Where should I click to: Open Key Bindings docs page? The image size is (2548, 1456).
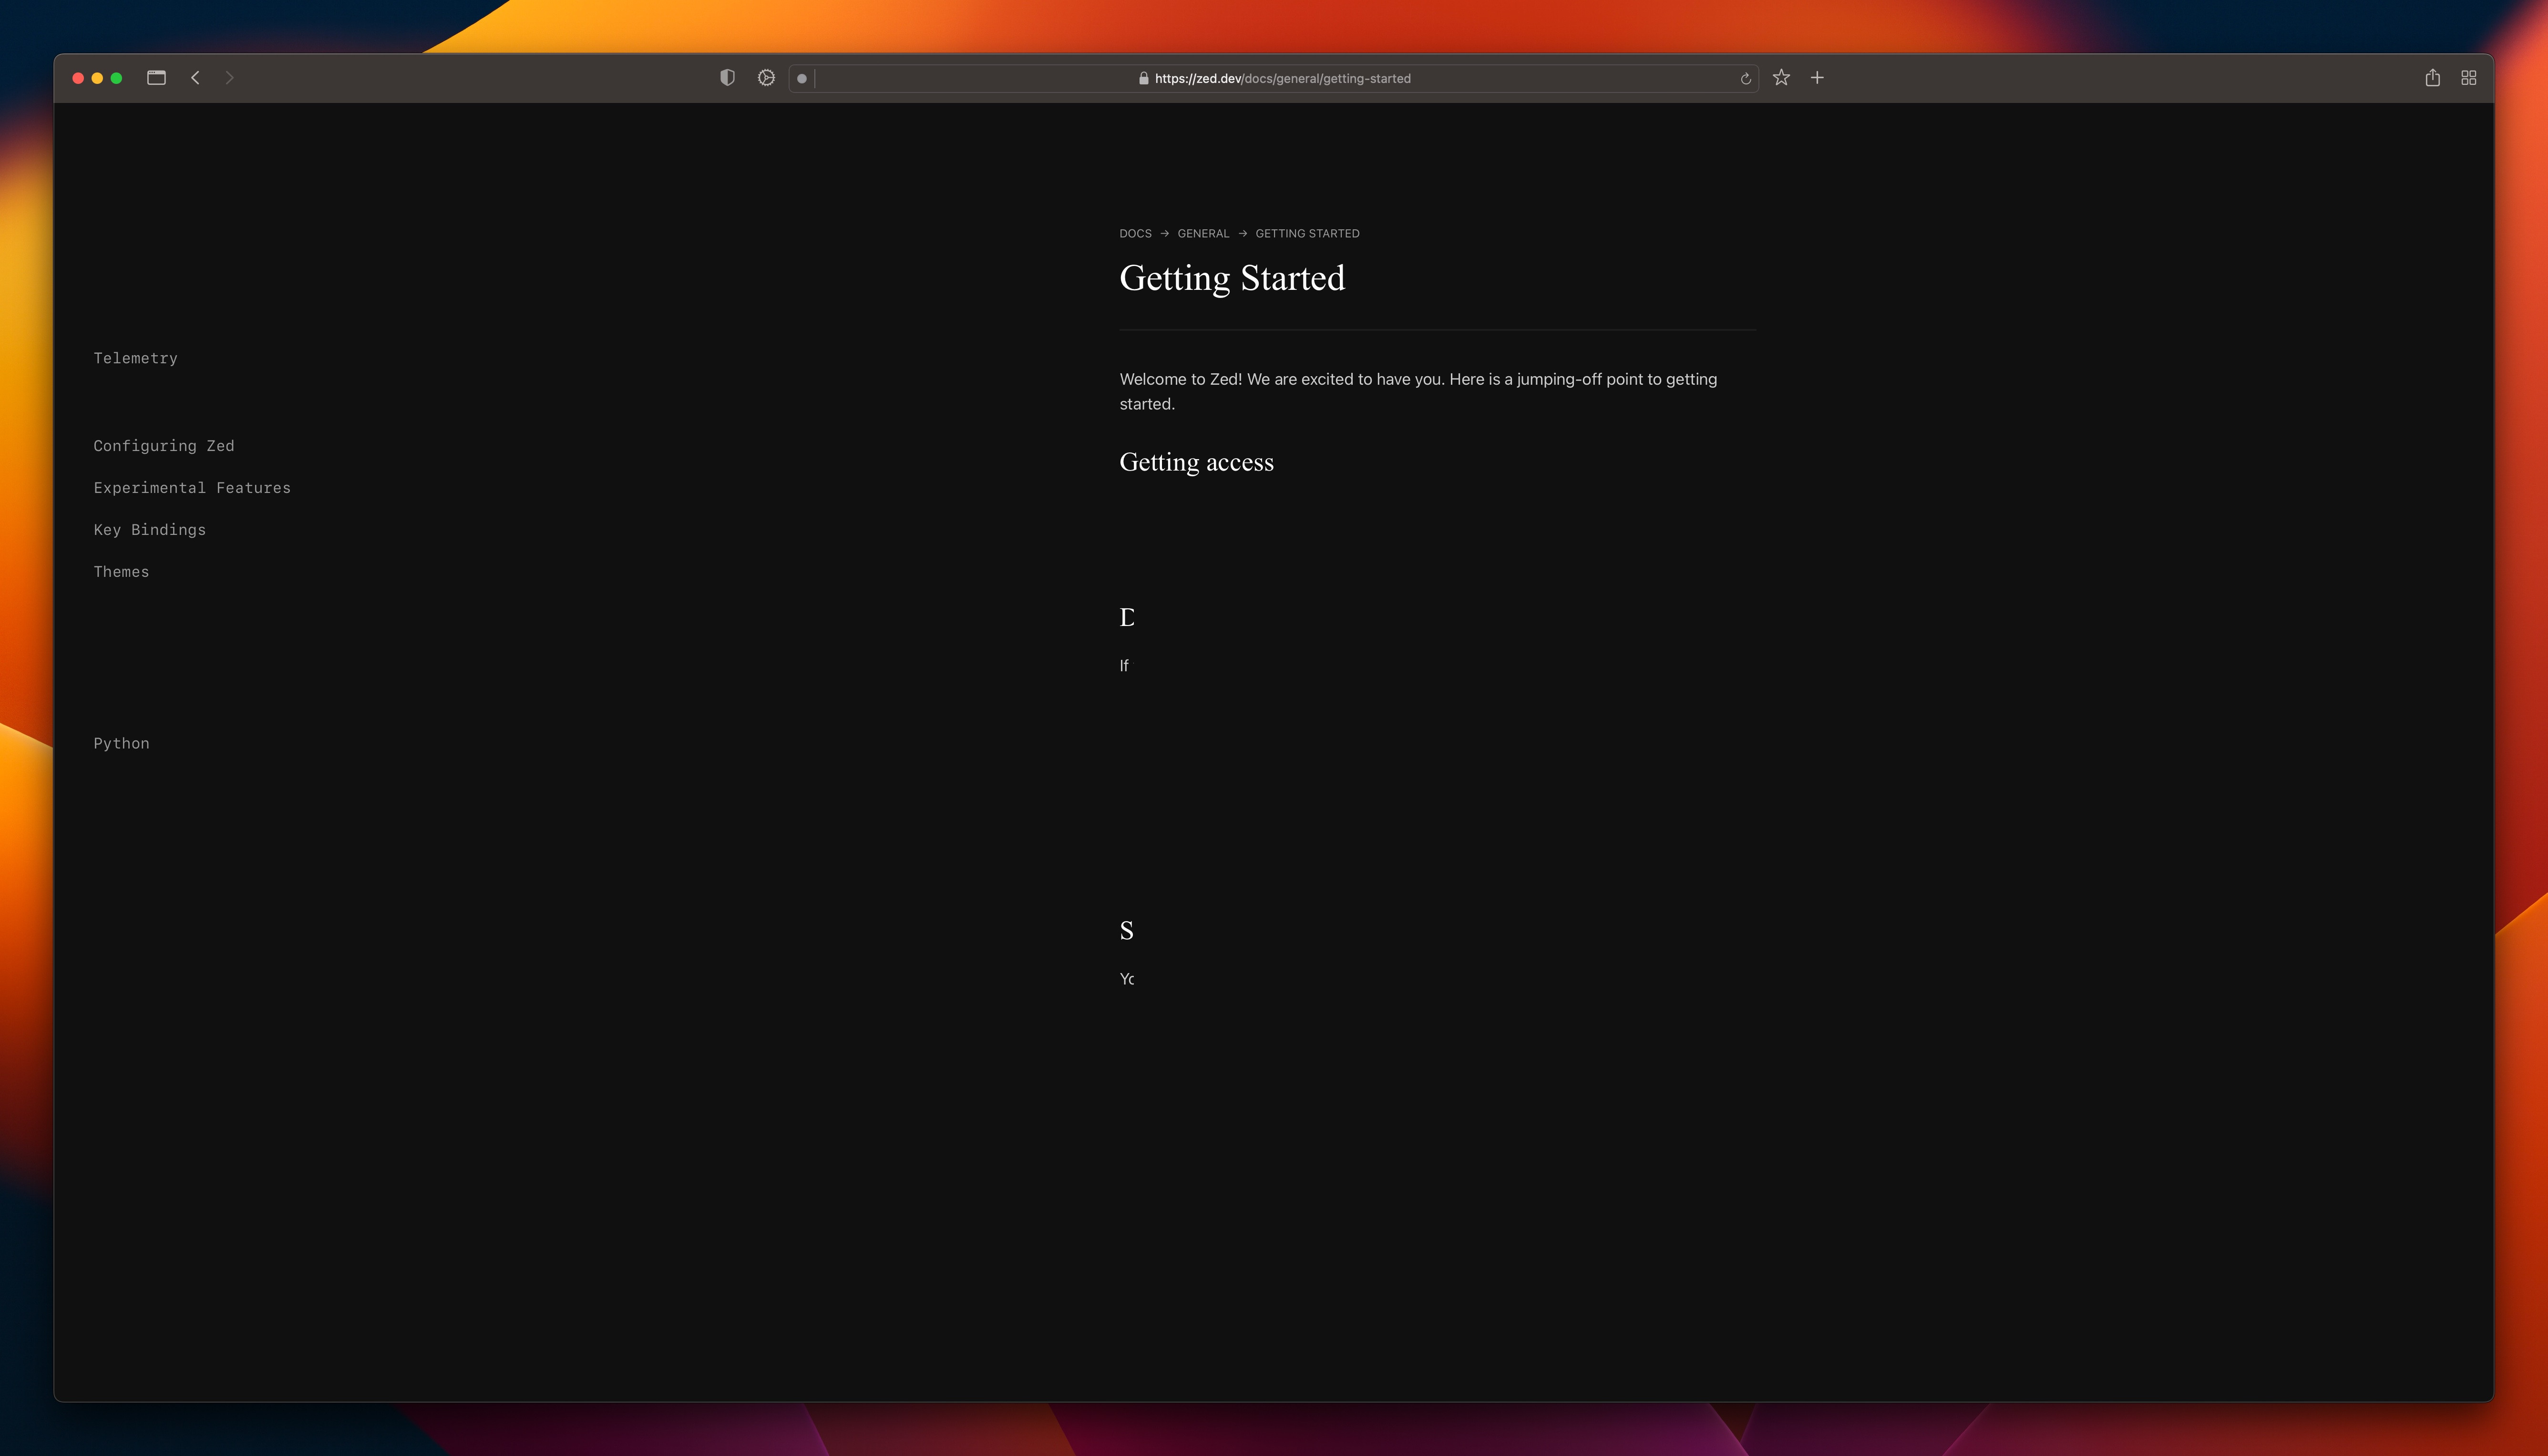150,530
